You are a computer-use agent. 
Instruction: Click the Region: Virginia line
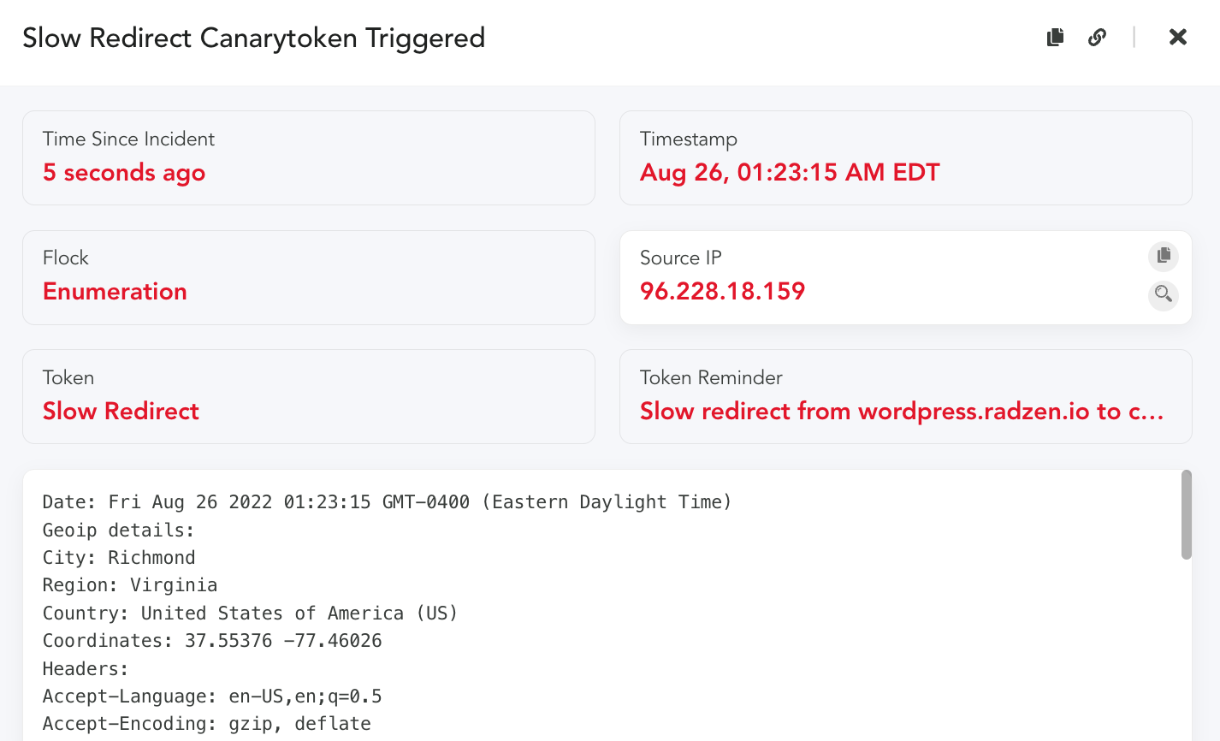pos(130,585)
